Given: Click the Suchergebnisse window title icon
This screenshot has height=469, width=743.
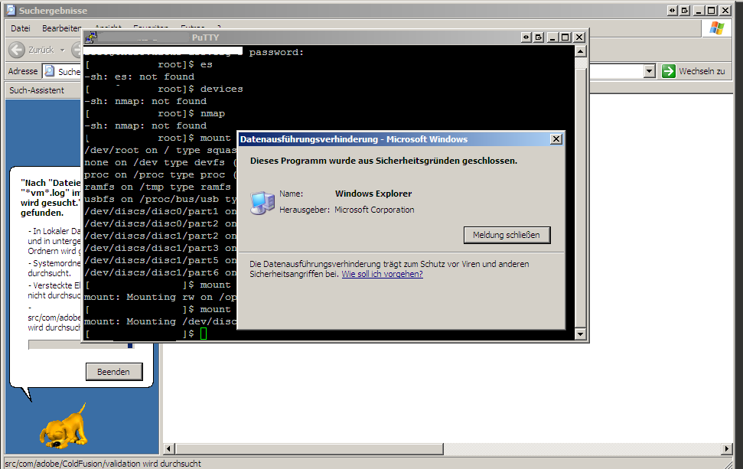Looking at the screenshot, I should coord(11,10).
